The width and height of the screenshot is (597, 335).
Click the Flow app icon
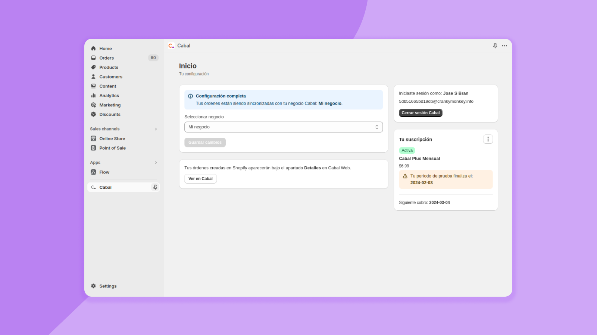pyautogui.click(x=93, y=172)
